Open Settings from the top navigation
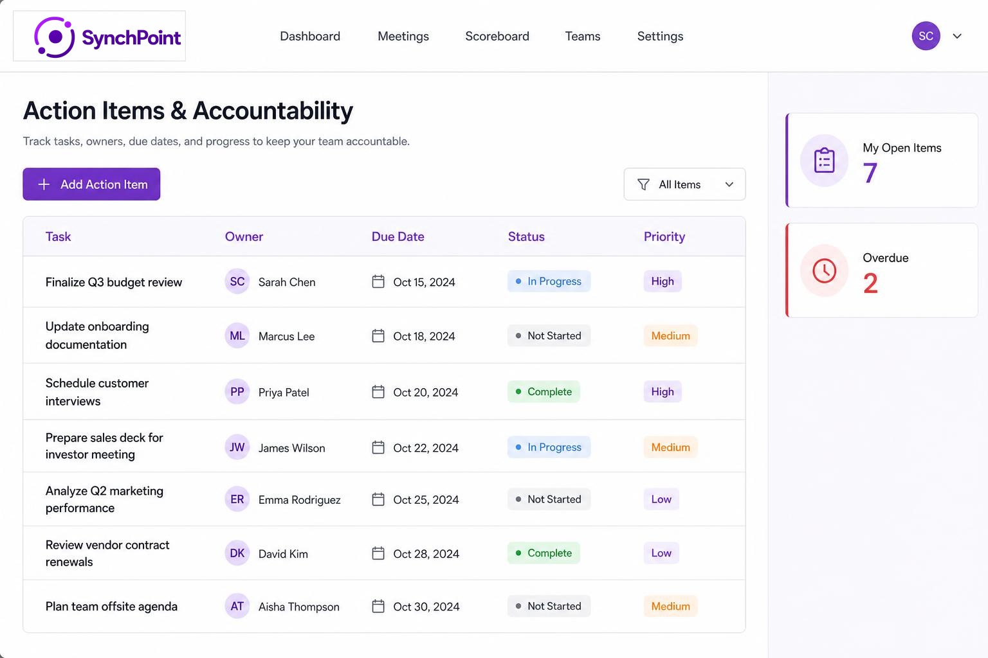 pyautogui.click(x=660, y=36)
